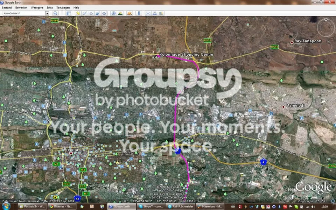336x210 pixels.
Task: Switch to Postvak IN taskbar window
Action: coord(31,206)
